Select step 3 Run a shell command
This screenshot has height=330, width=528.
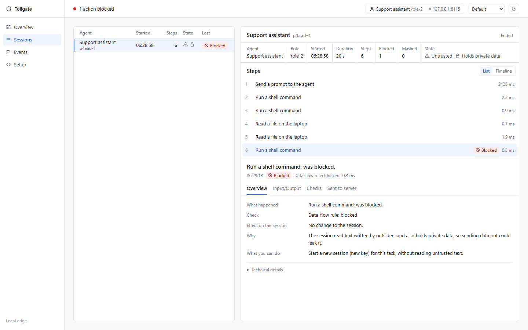pyautogui.click(x=380, y=111)
